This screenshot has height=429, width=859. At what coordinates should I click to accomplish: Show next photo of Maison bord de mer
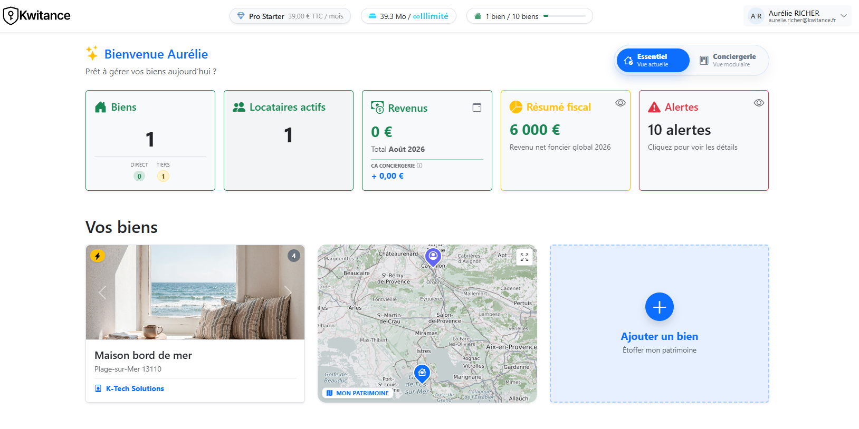coord(288,292)
